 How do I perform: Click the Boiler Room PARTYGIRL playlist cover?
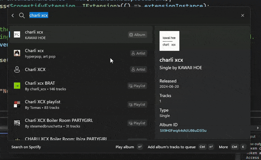17,123
